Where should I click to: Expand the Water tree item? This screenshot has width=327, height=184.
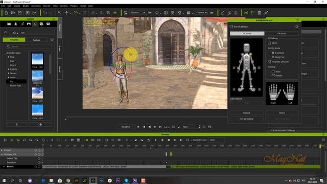tap(9, 77)
